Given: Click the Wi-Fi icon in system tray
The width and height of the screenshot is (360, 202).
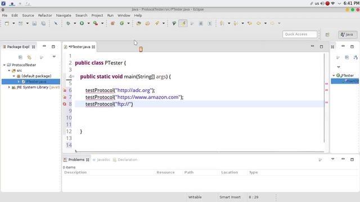Looking at the screenshot, I should [x=332, y=3].
